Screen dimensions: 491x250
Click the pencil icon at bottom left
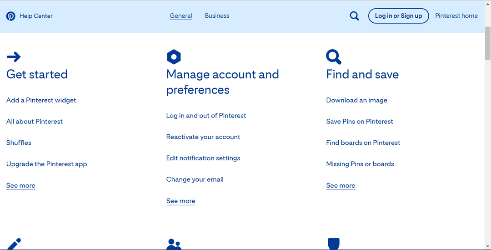pyautogui.click(x=14, y=244)
